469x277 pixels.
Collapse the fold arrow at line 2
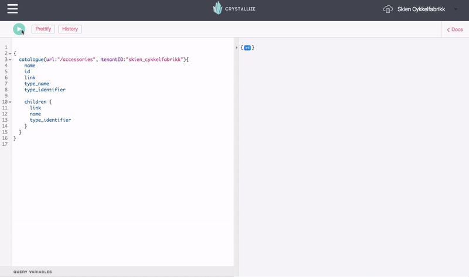click(10, 53)
